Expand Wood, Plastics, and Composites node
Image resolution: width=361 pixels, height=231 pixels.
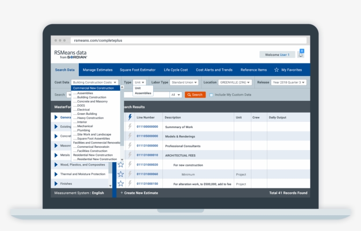tap(56, 165)
